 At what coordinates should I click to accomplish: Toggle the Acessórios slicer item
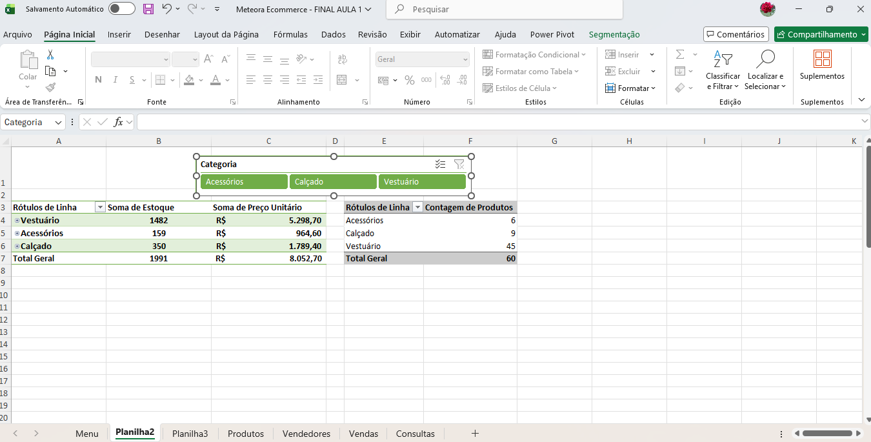244,182
